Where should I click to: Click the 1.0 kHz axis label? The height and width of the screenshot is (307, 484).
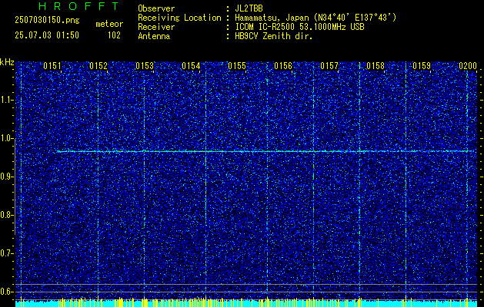pos(6,138)
